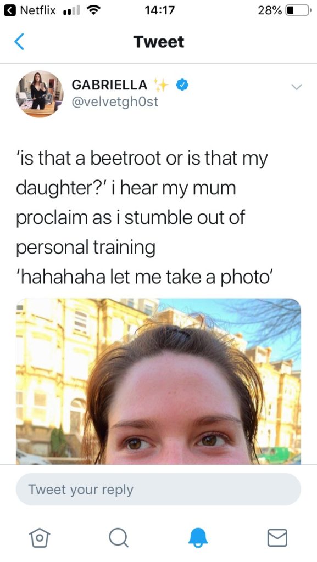This screenshot has height=562, width=317.
Task: Open the GABRIELLA display name profile
Action: pyautogui.click(x=109, y=85)
